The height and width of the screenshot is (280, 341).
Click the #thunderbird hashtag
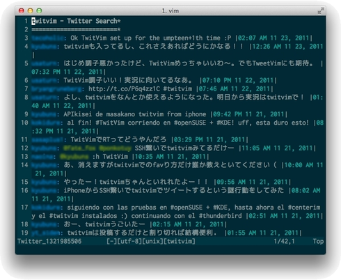(220, 216)
